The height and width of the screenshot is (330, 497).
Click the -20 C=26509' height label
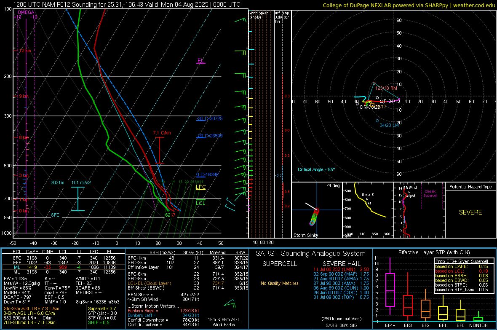[209, 136]
